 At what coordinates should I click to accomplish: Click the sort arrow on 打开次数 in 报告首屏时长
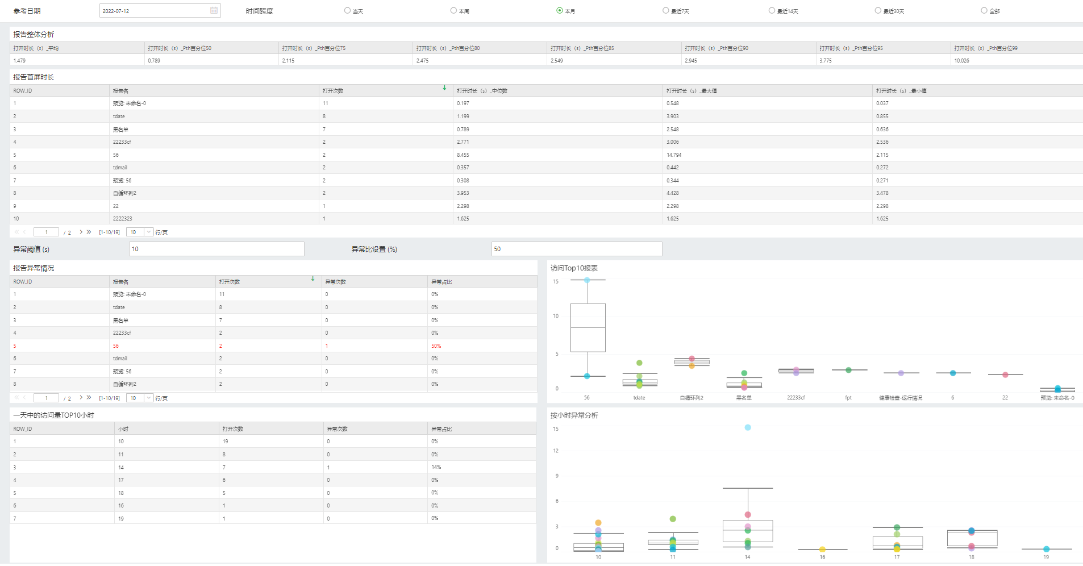point(444,88)
